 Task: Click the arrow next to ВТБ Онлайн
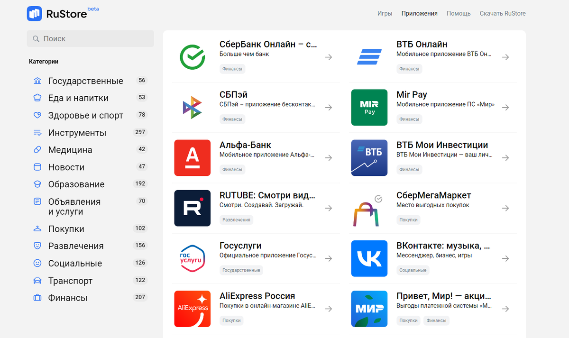point(505,57)
